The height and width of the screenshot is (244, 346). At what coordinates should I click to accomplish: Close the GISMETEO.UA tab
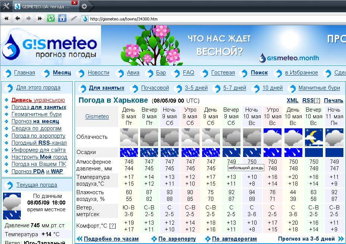75,3
